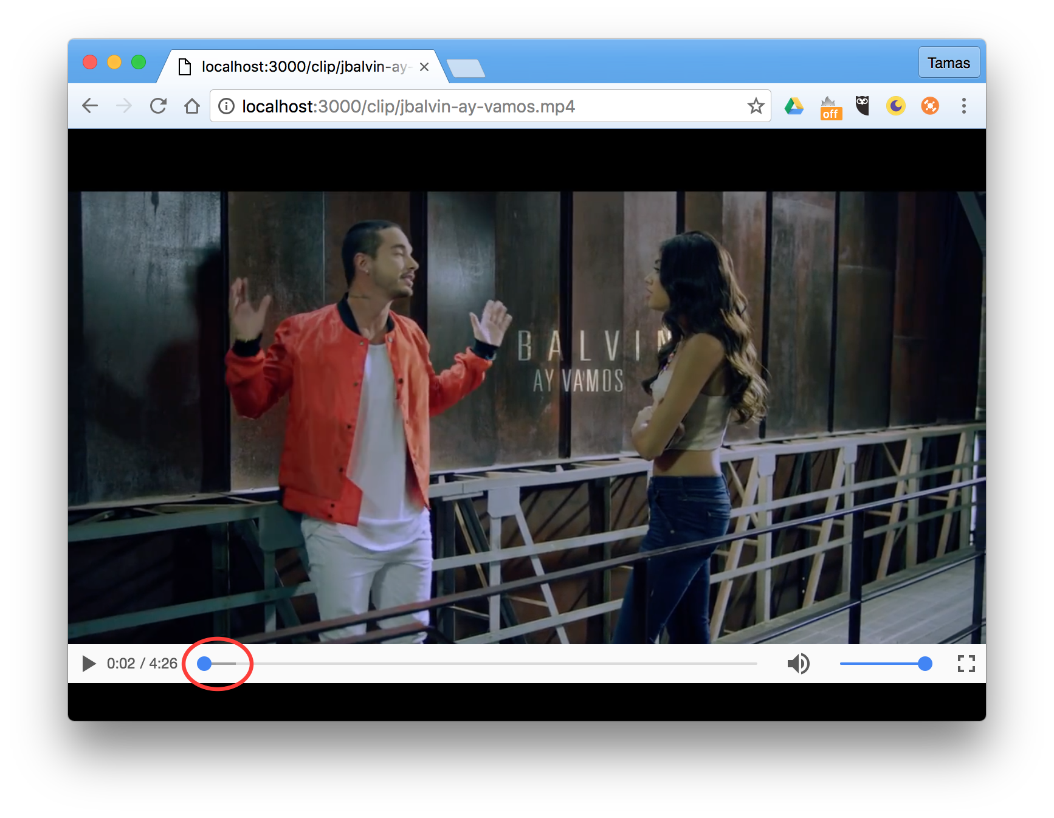View site info icon in address bar
The width and height of the screenshot is (1054, 818).
point(226,106)
